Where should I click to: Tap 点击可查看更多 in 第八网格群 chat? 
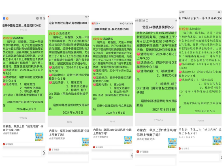coord(57,138)
